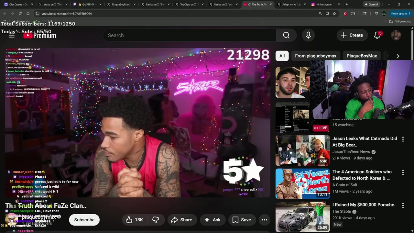Like the video with 13K thumbs up
The height and width of the screenshot is (233, 414).
point(135,220)
